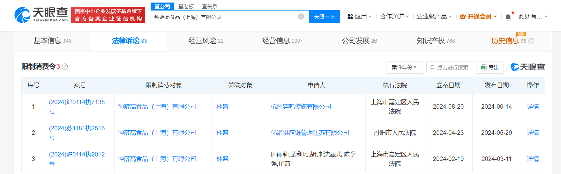
Task: Open case (2024)沪0114执7138号
Action: (x=77, y=107)
